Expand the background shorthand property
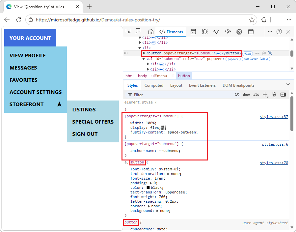This screenshot has height=232, width=296. pyautogui.click(x=157, y=211)
